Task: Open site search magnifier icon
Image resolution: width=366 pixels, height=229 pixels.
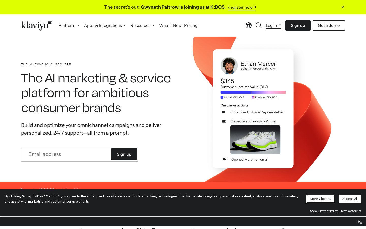Action: [x=258, y=25]
